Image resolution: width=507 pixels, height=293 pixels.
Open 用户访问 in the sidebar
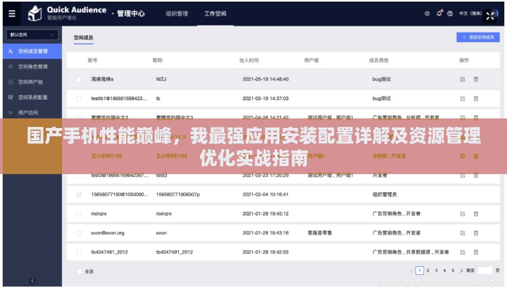click(x=32, y=112)
